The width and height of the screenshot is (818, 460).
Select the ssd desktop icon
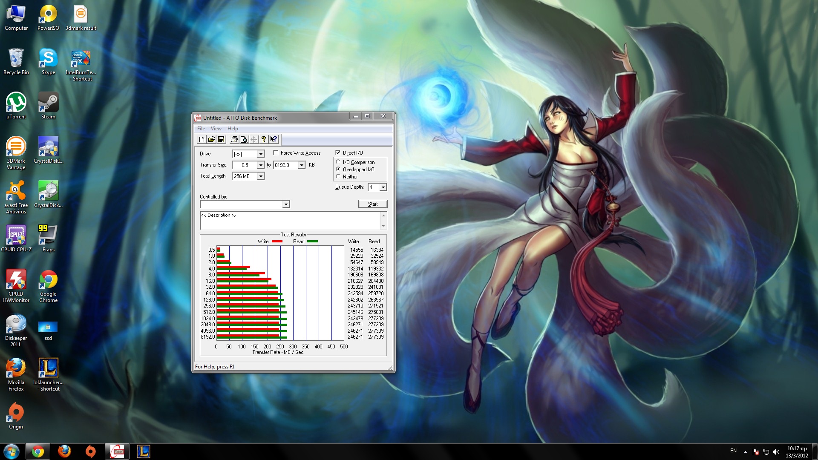point(48,330)
